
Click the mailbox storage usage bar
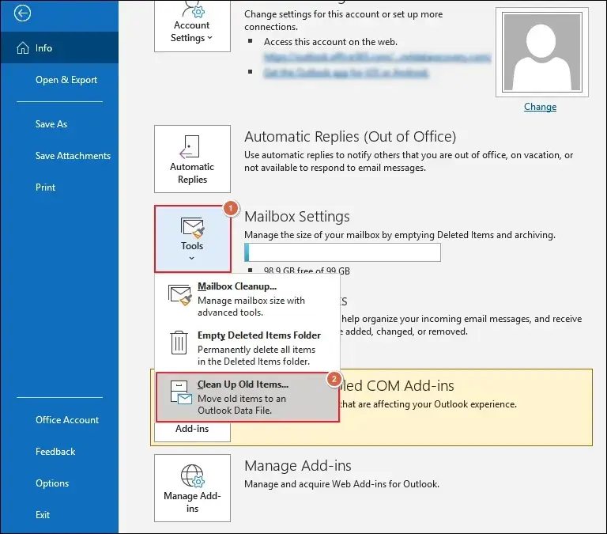click(x=342, y=252)
